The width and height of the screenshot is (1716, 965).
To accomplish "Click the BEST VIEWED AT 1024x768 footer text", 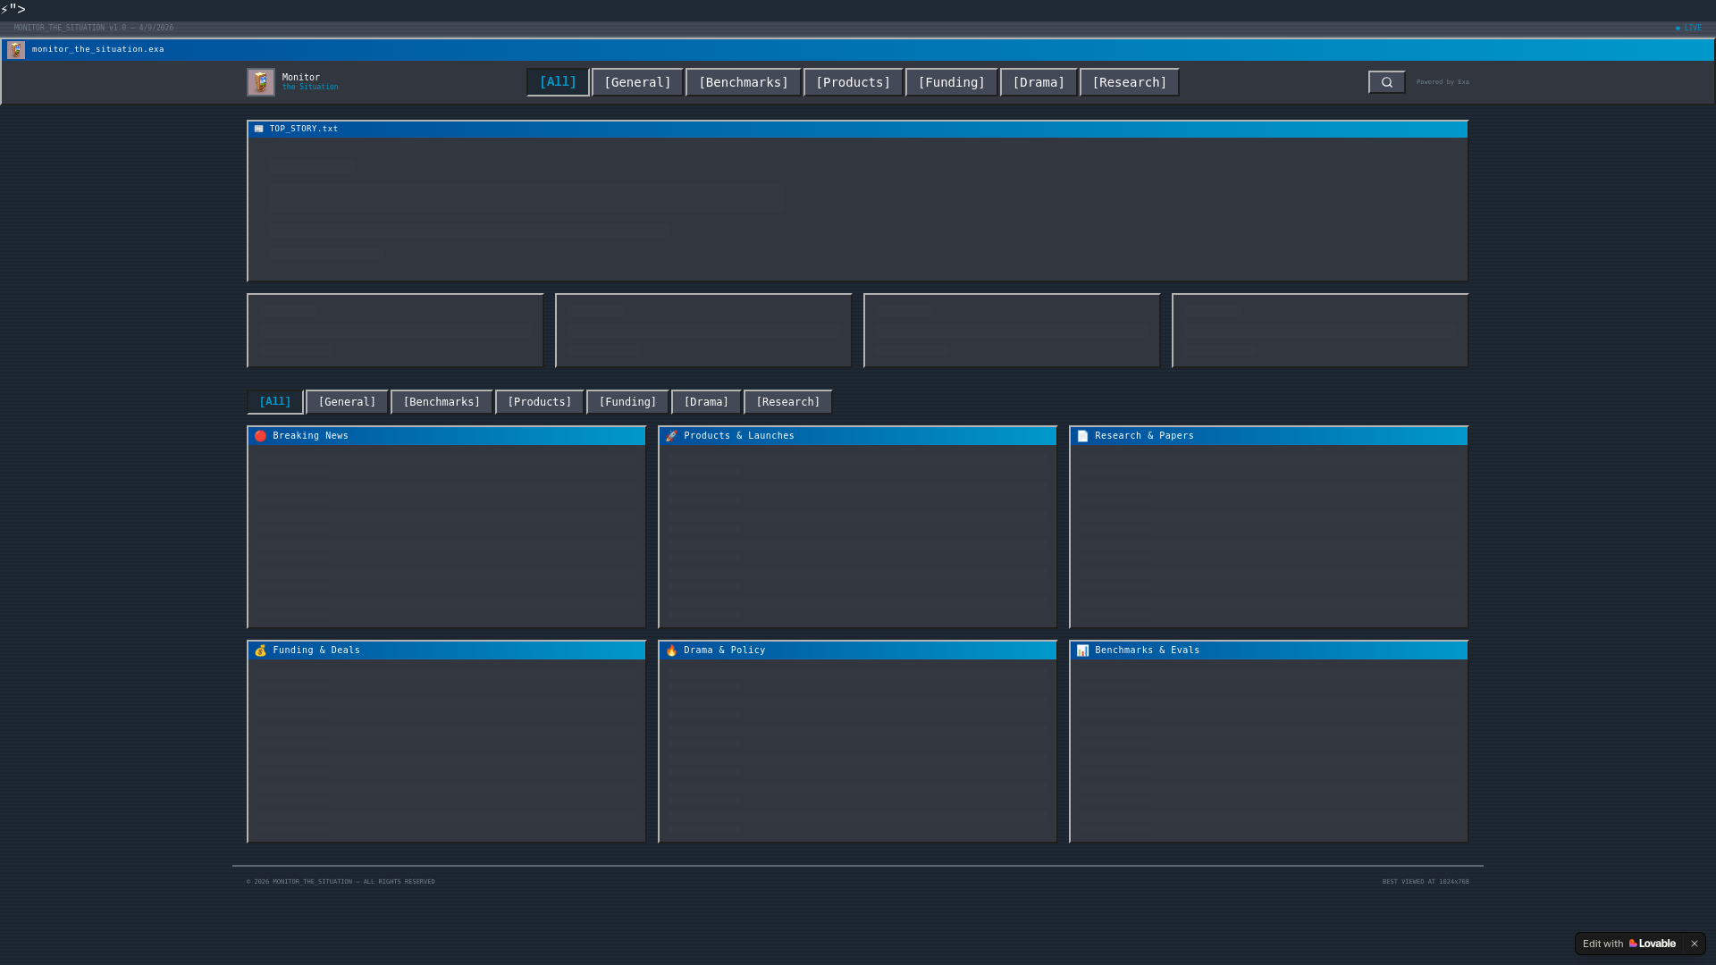I will 1426,882.
